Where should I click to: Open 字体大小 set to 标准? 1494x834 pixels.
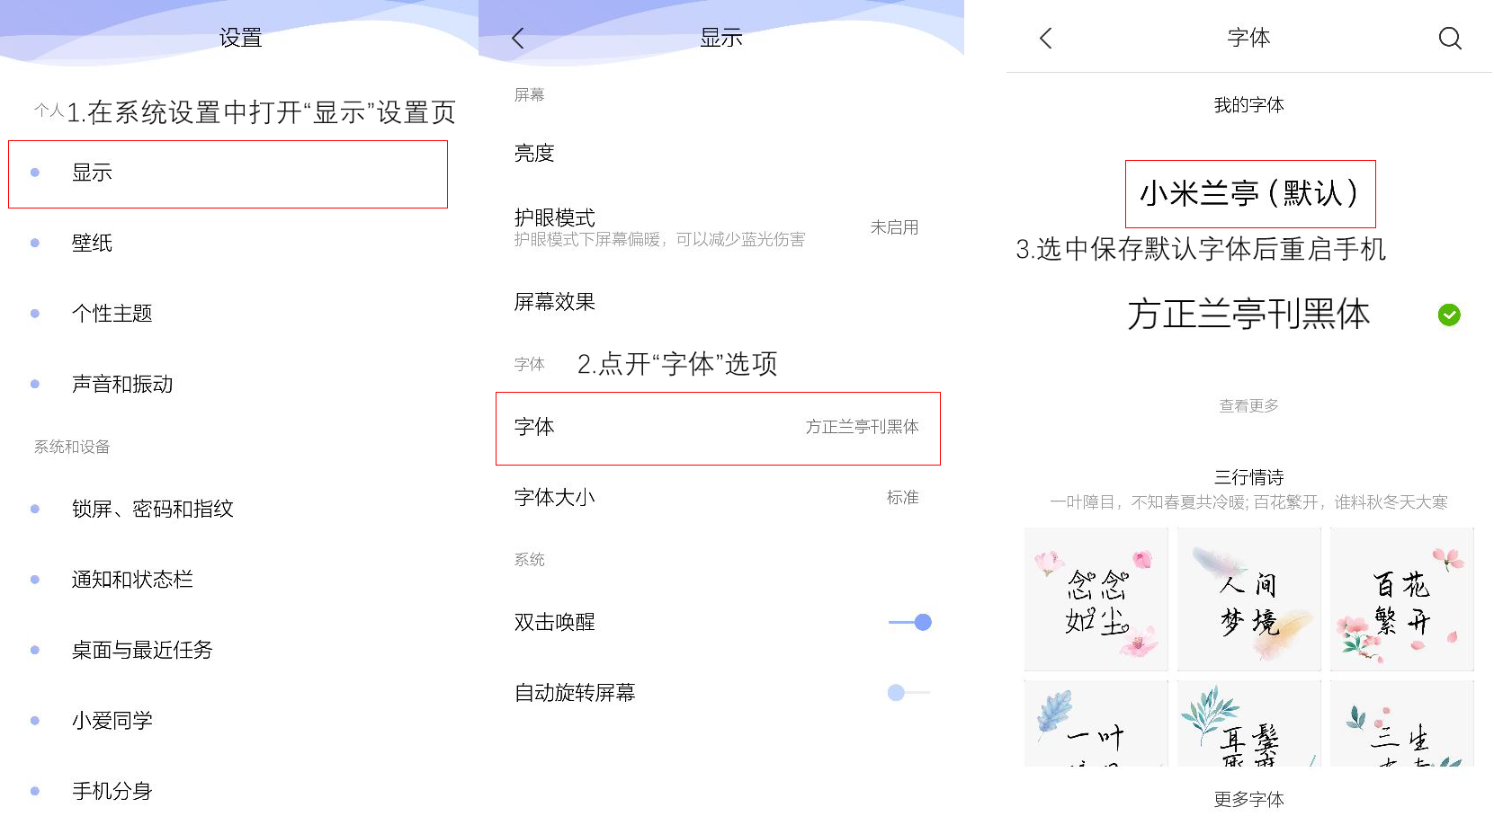718,498
